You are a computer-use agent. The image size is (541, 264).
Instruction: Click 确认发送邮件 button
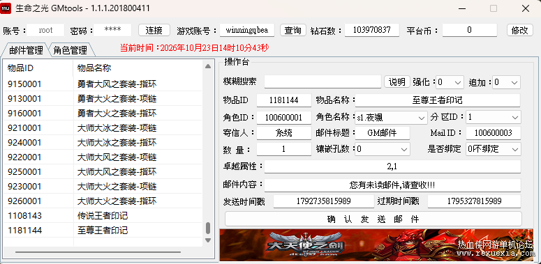[x=373, y=219]
